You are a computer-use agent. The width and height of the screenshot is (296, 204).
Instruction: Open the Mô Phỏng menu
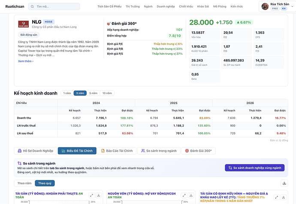[220, 6]
